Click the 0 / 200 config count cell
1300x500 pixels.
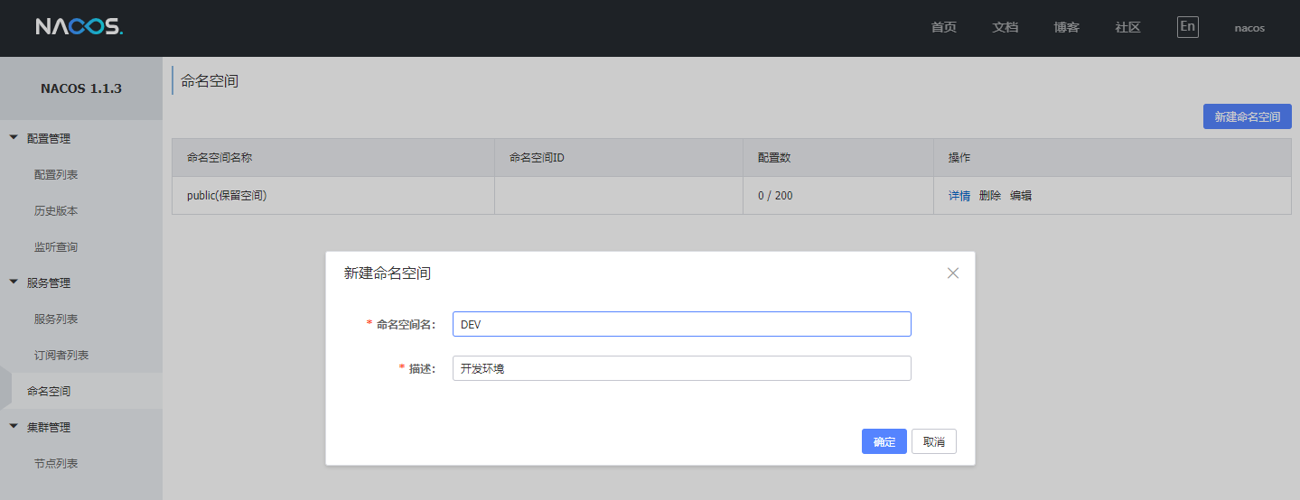coord(838,195)
